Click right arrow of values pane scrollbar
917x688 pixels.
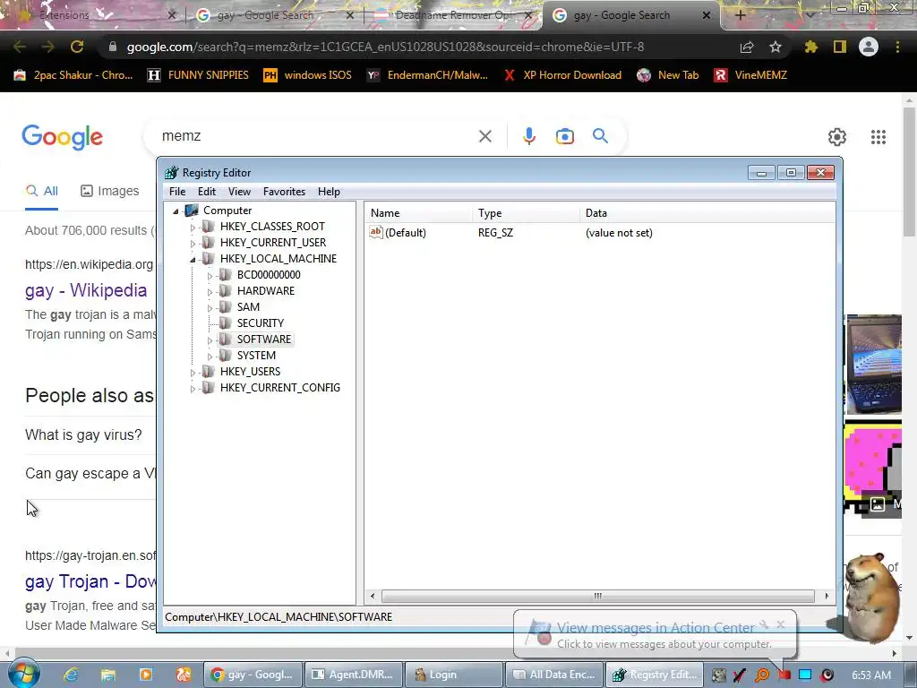(827, 596)
